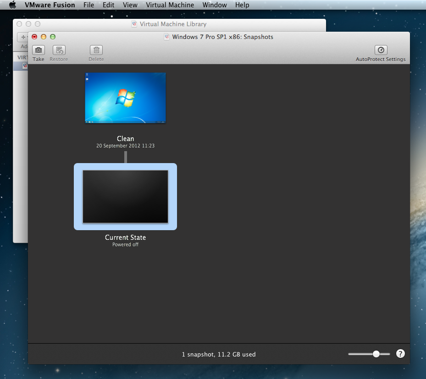Image resolution: width=426 pixels, height=379 pixels.
Task: Select the Current State thumbnail
Action: [125, 197]
